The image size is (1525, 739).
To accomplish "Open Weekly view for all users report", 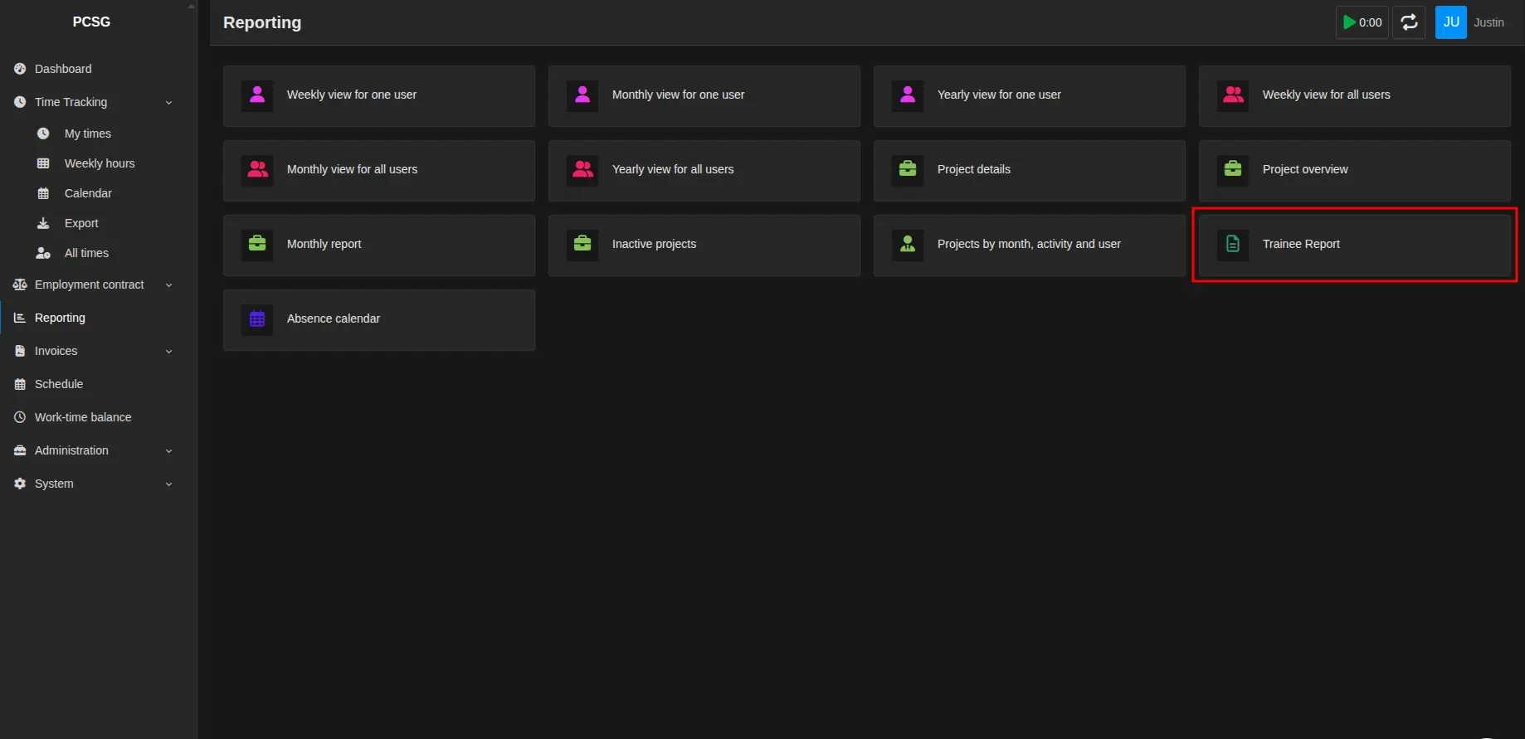I will pos(1355,96).
